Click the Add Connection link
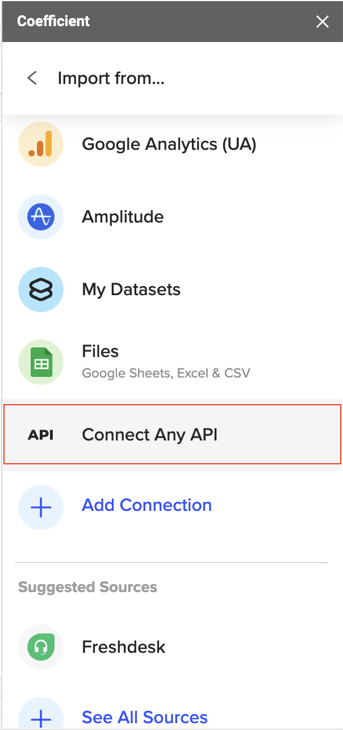The width and height of the screenshot is (343, 730). [147, 505]
